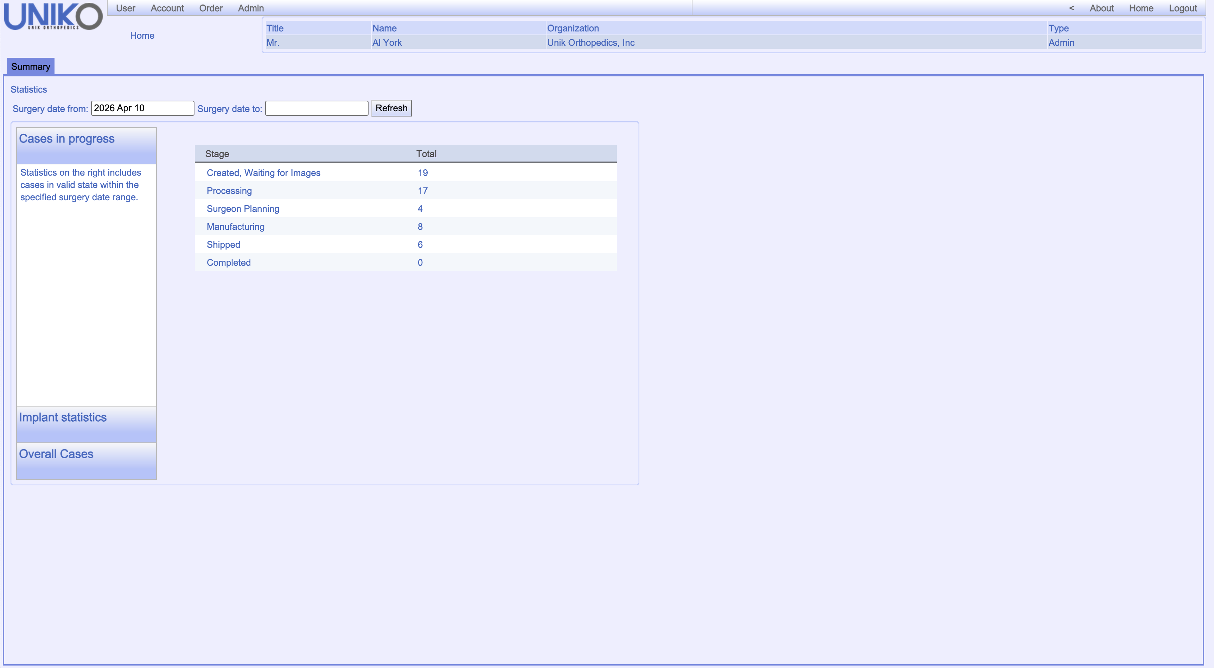1214x668 pixels.
Task: Open Created, Waiting for Images cases
Action: coord(263,173)
